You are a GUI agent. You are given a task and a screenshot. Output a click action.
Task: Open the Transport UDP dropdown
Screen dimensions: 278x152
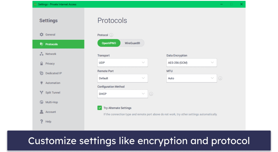coord(122,63)
